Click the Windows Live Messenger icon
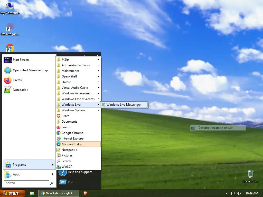263x197 pixels. (104, 105)
